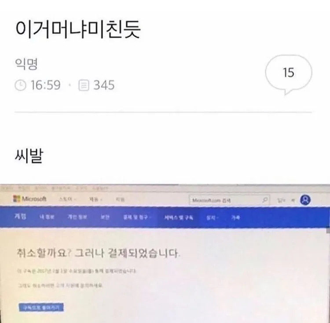Expand the 장치 dropdown in blue bar
The image size is (330, 323).
[212, 217]
